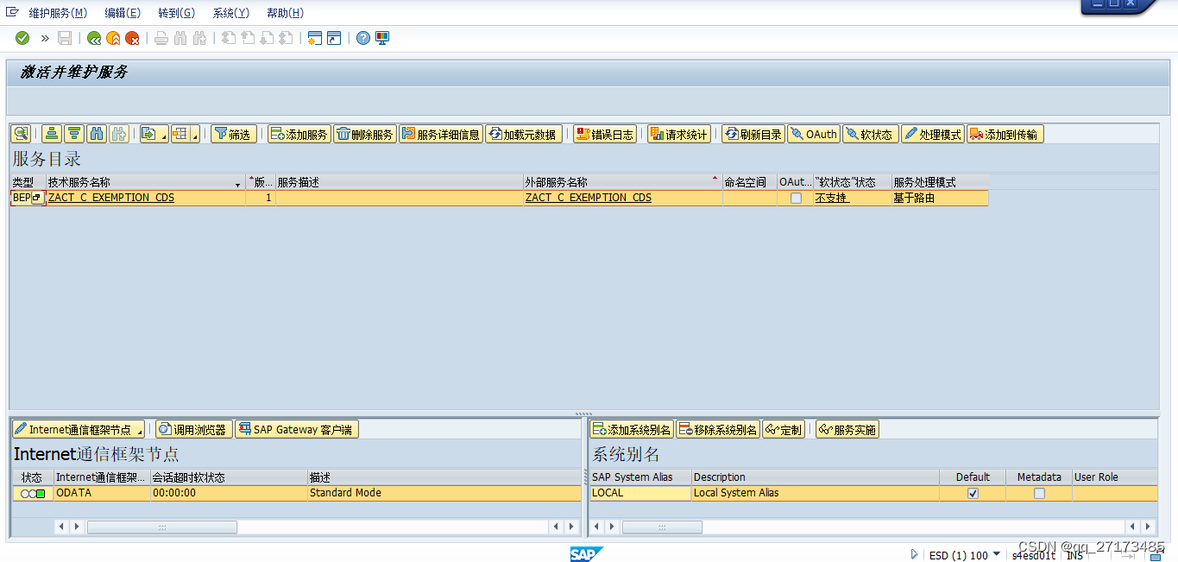Open the 转到(G) menu

point(177,13)
